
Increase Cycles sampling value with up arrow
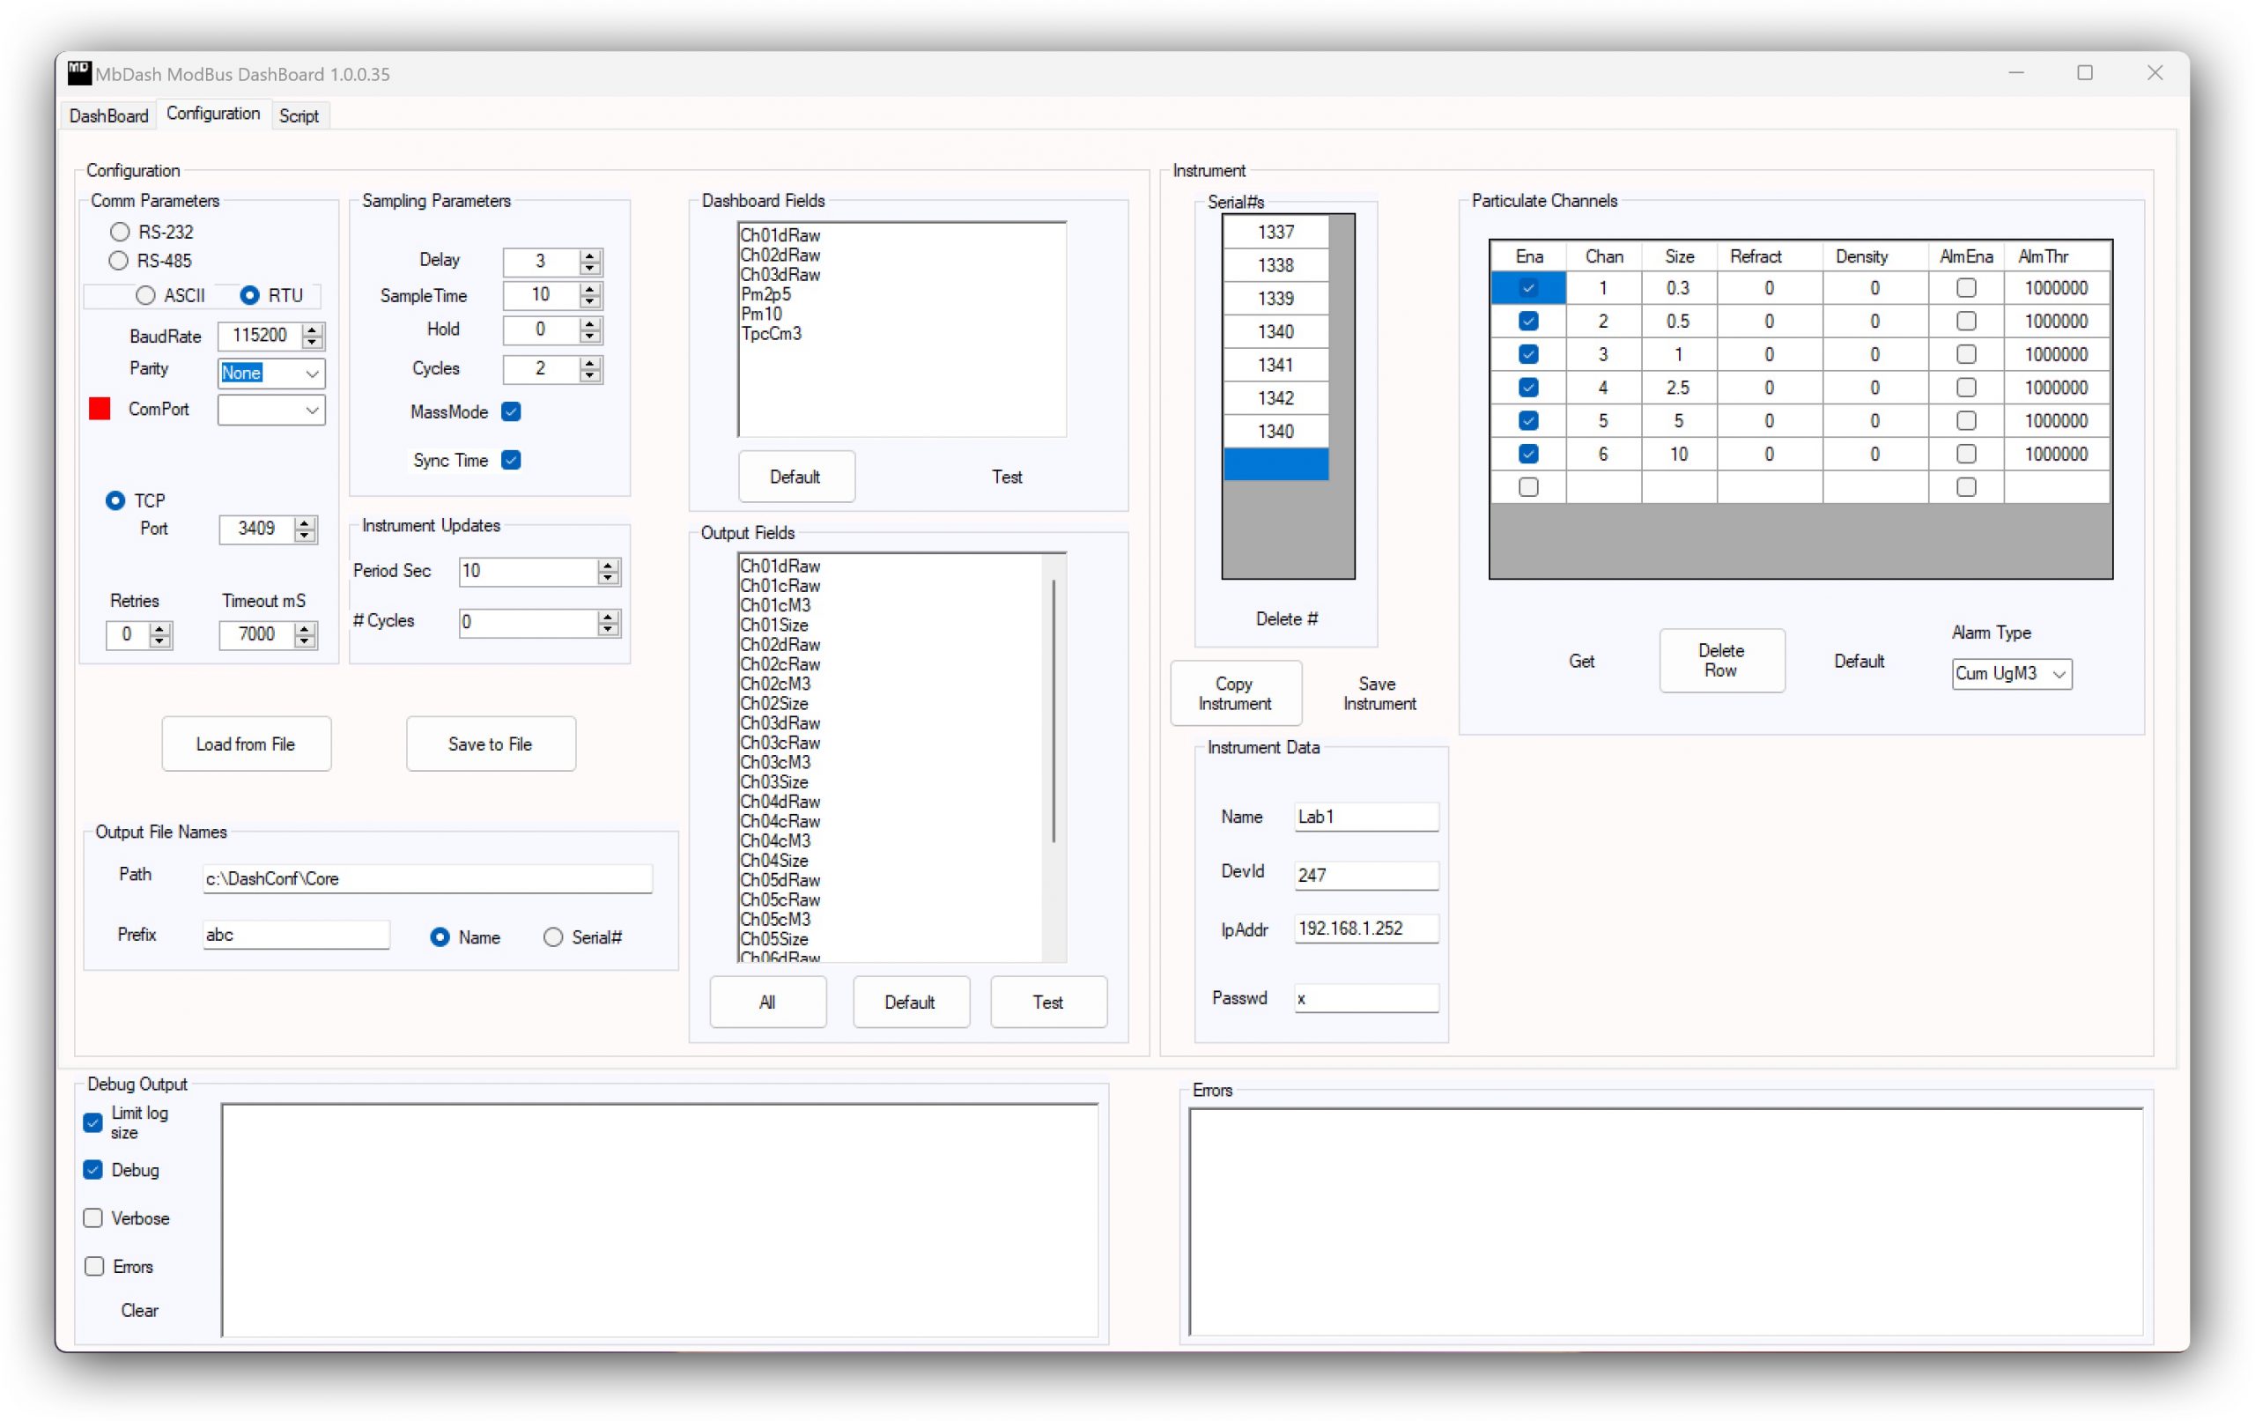(590, 362)
